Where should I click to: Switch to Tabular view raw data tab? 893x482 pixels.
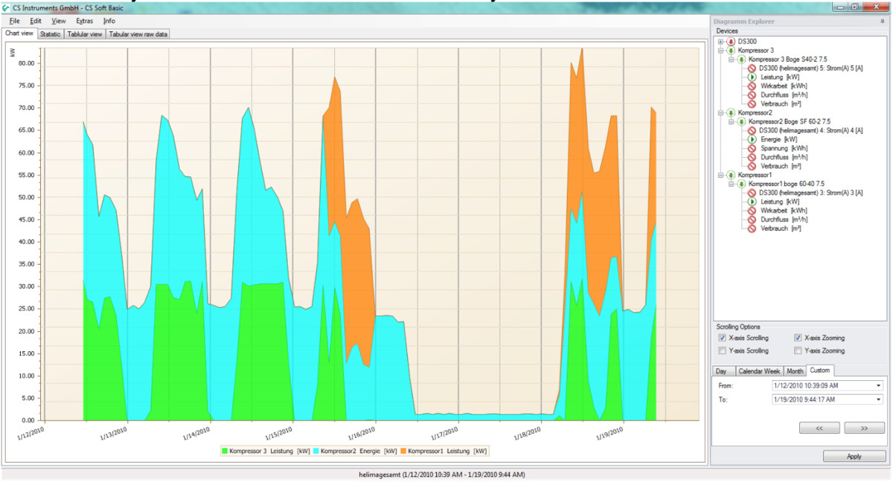point(138,34)
